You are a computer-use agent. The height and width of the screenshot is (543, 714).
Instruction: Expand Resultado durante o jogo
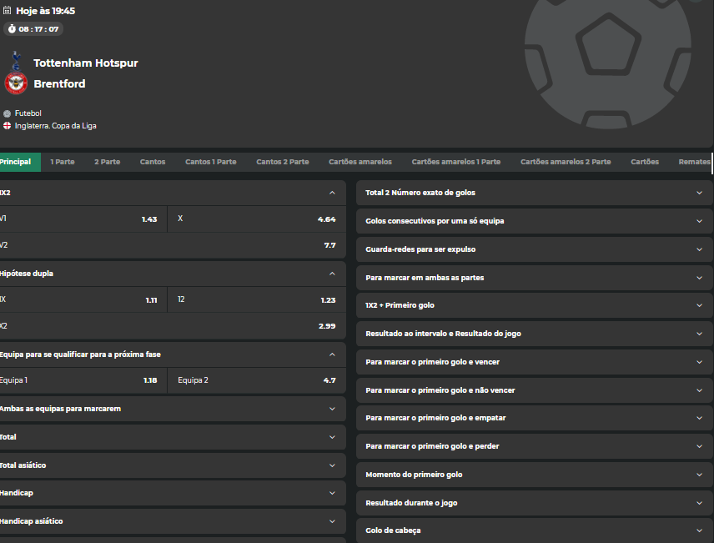pos(534,502)
